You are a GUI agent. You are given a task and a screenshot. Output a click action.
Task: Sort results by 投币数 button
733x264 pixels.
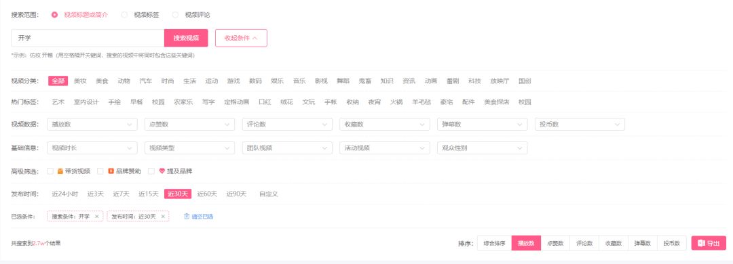point(672,243)
